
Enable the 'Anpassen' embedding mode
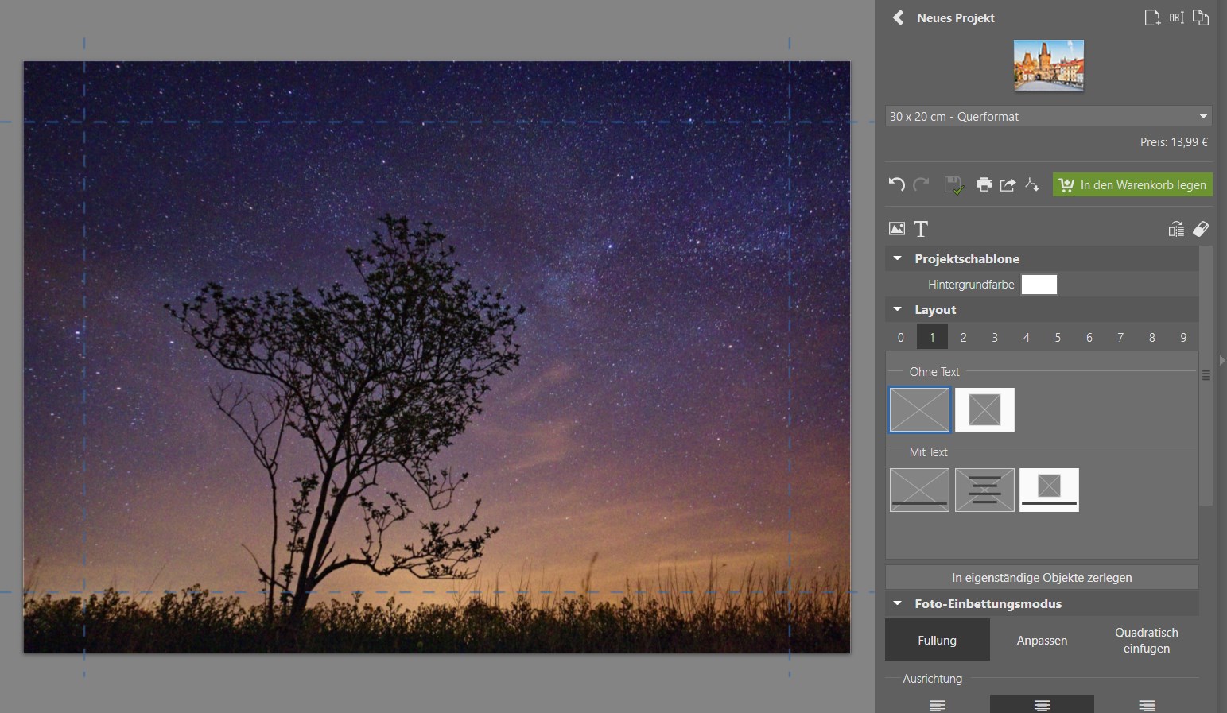[x=1042, y=640]
